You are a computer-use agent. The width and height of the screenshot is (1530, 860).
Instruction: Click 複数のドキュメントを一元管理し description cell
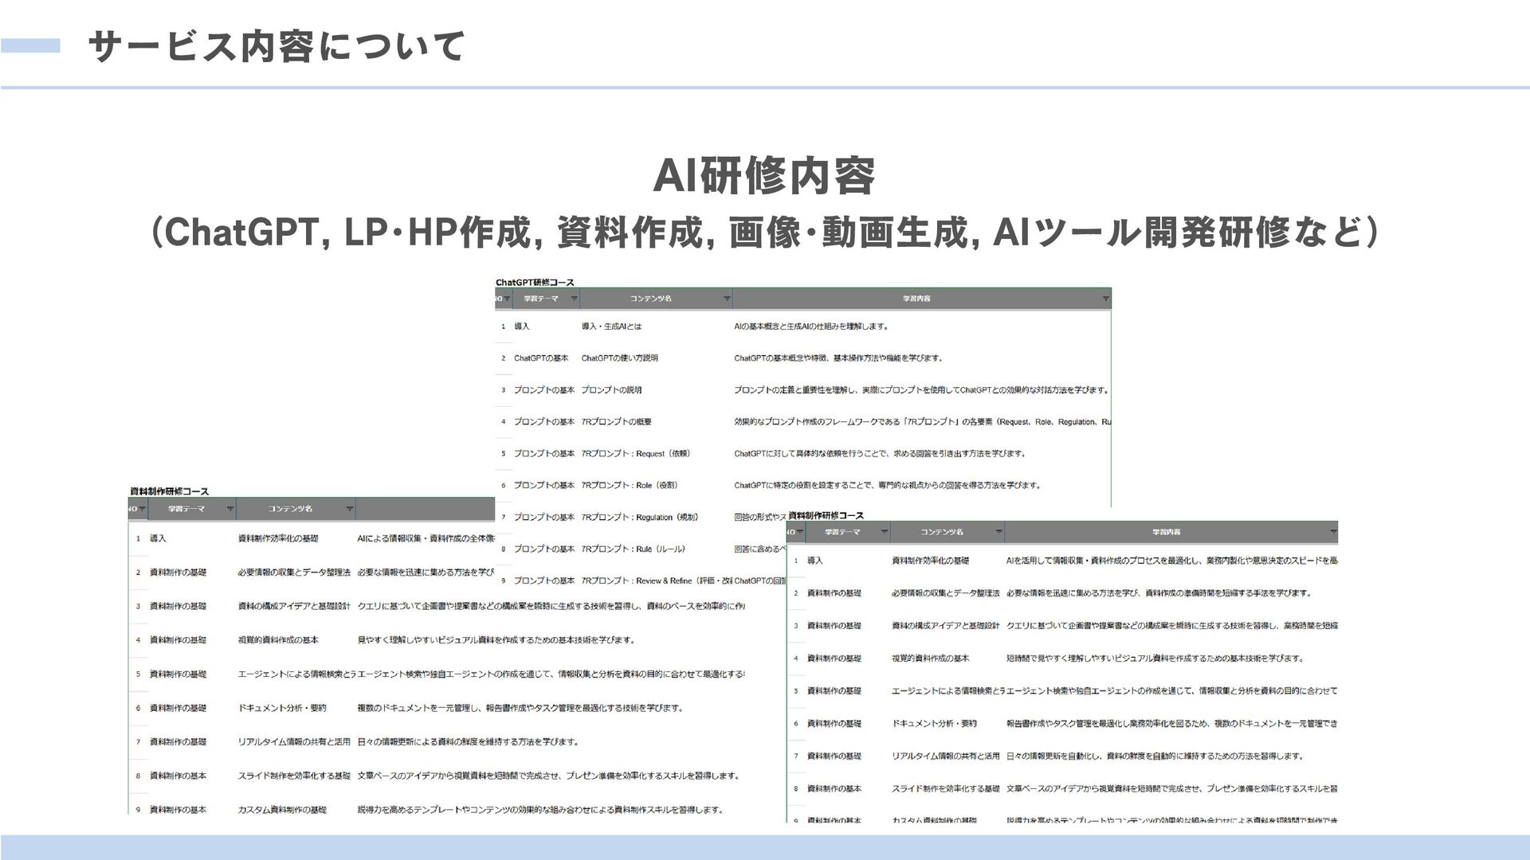point(520,708)
